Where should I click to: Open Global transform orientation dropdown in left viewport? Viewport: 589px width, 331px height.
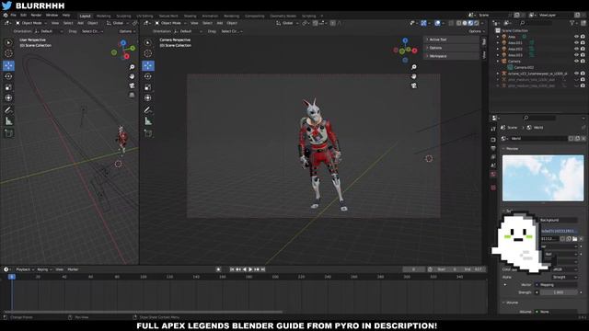point(117,23)
